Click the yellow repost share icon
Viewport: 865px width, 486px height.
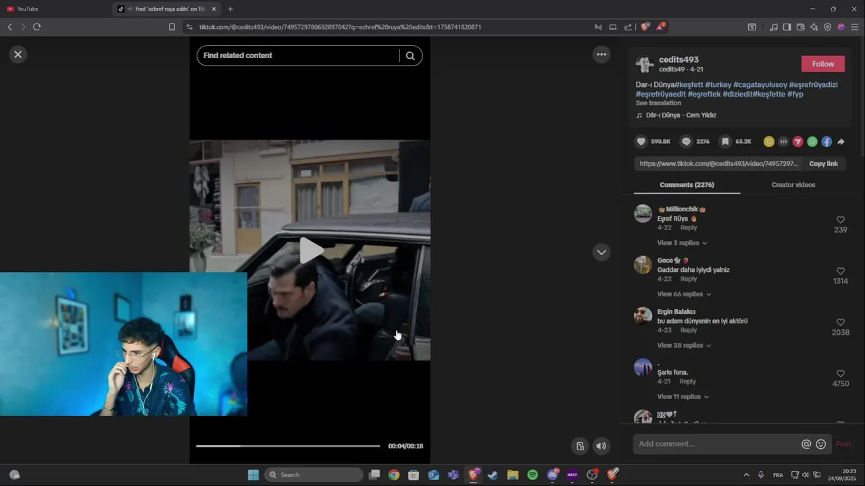click(x=769, y=142)
